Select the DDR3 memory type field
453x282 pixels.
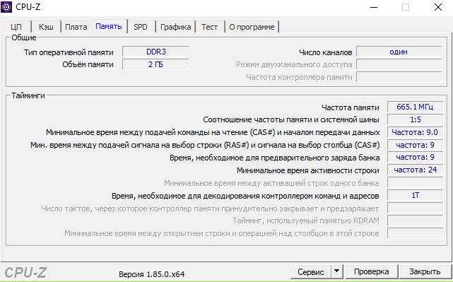155,52
